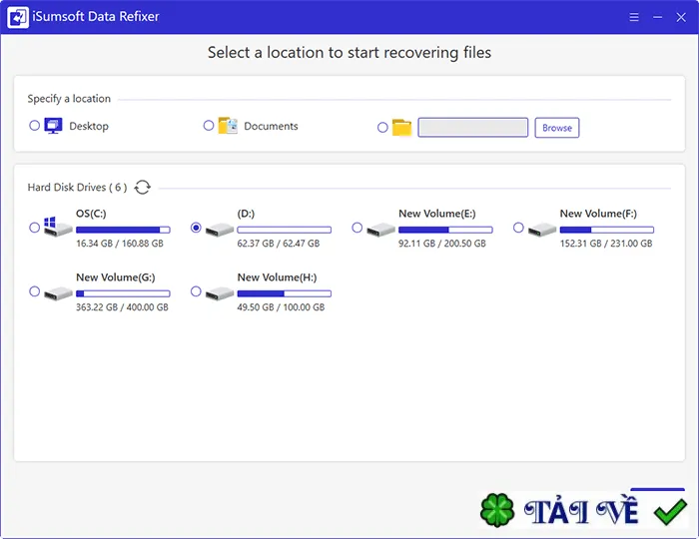699x539 pixels.
Task: Minimize the iSumsoft Data Refixer window
Action: (x=657, y=17)
